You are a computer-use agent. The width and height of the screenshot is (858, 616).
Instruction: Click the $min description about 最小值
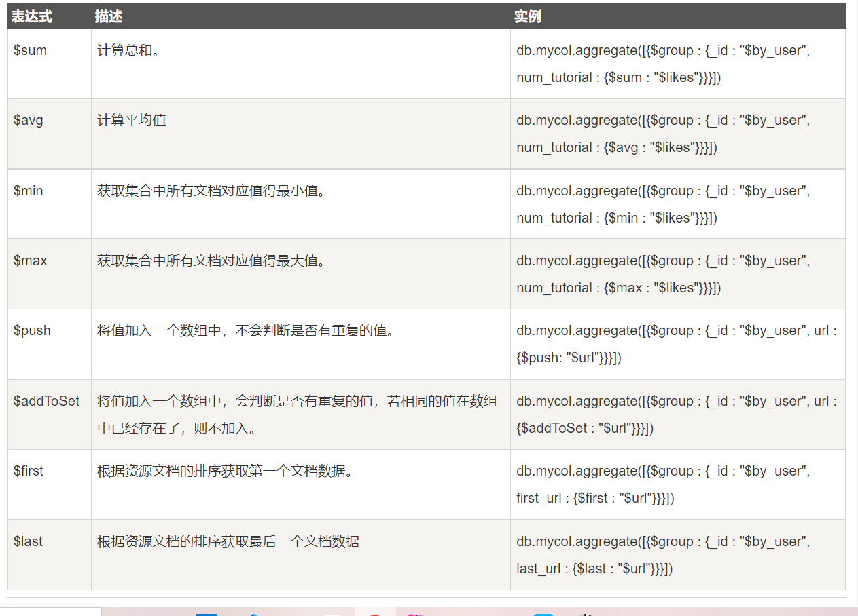(x=211, y=191)
